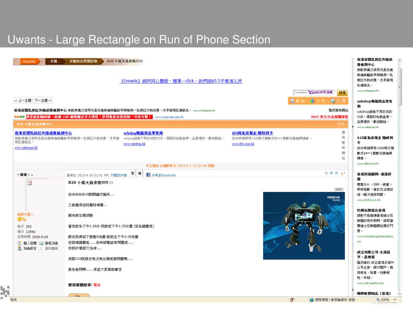Switch to Simplified Chinese with 簡 button
Viewport: 413px width, 309px height.
[140, 173]
